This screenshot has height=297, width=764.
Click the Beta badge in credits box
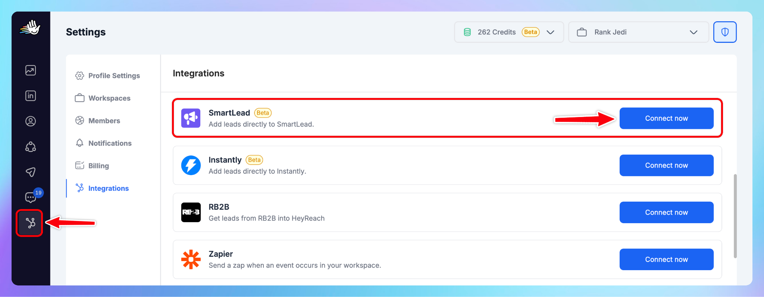tap(530, 32)
